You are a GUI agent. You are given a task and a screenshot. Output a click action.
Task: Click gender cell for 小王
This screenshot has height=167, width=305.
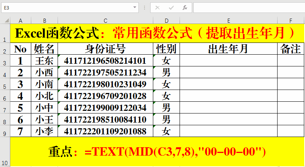(166, 119)
